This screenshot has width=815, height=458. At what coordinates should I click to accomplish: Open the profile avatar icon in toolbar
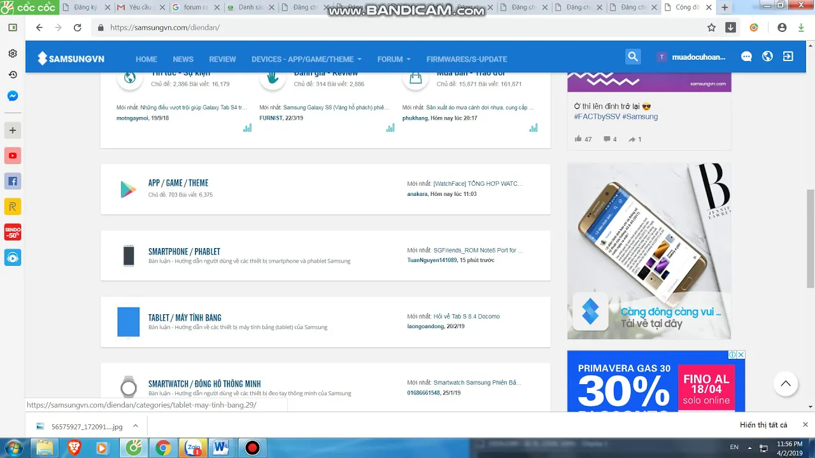tap(782, 27)
